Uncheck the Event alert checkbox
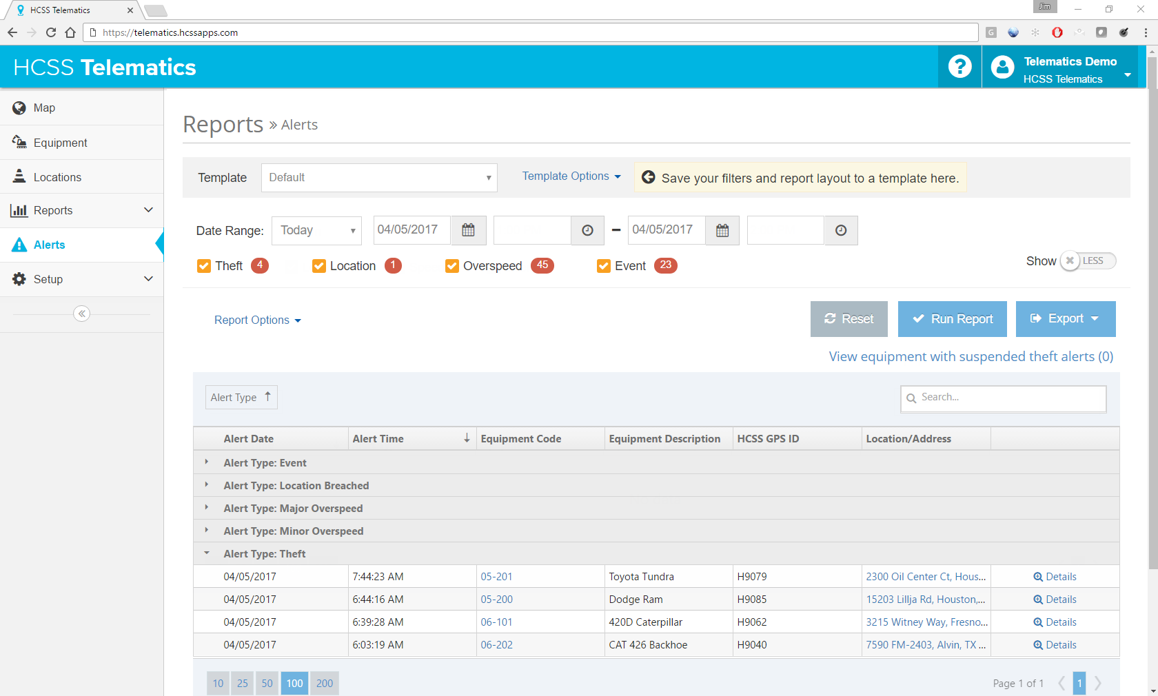This screenshot has height=696, width=1158. pyautogui.click(x=604, y=266)
